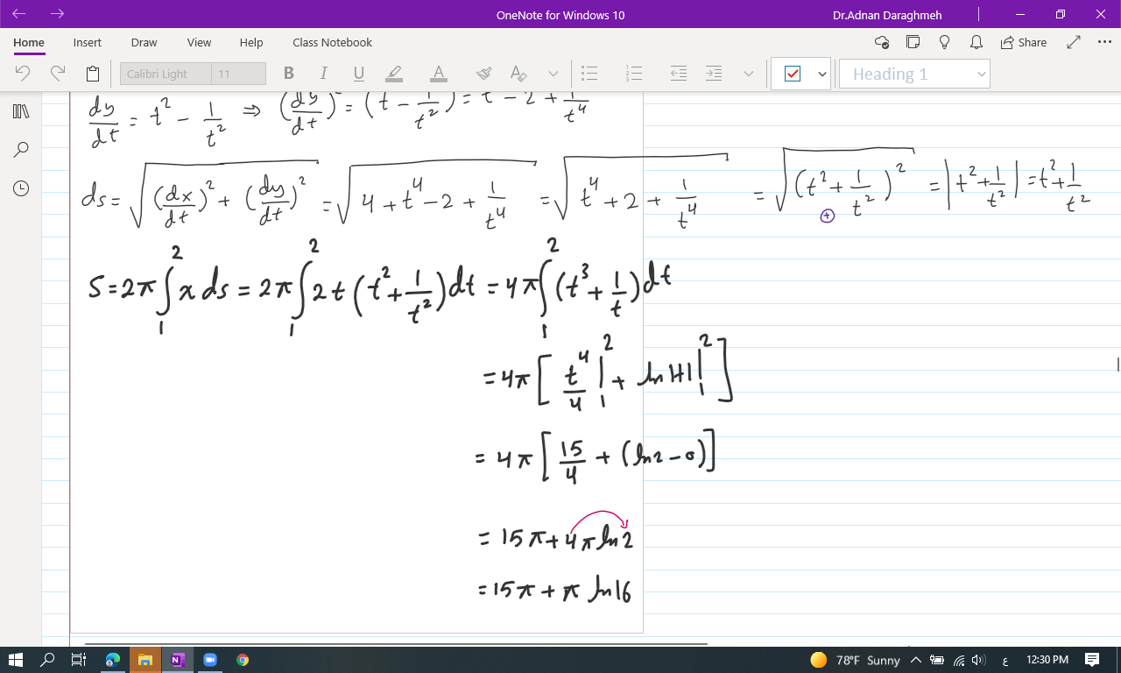Viewport: 1121px width, 673px height.
Task: Tag the note as To Do checkbox
Action: 793,74
